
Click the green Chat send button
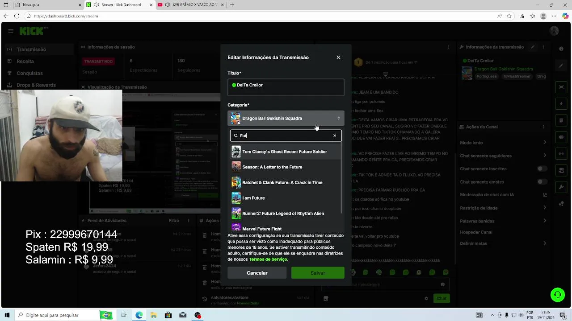click(441, 298)
